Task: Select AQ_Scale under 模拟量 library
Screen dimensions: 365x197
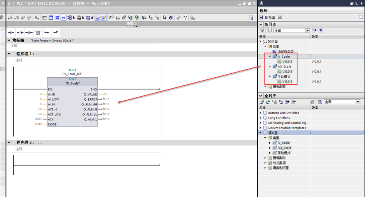Action: coord(284,148)
